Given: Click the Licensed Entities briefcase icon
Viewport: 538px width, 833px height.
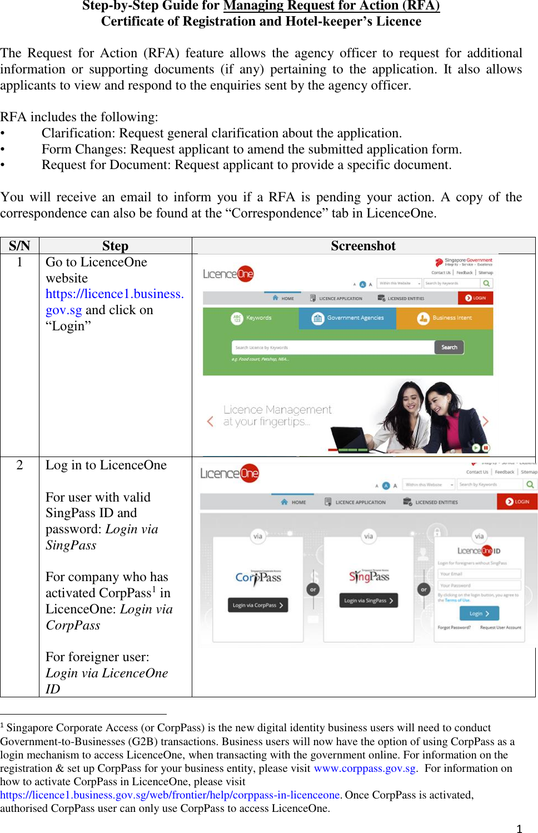Looking at the screenshot, I should (x=382, y=298).
